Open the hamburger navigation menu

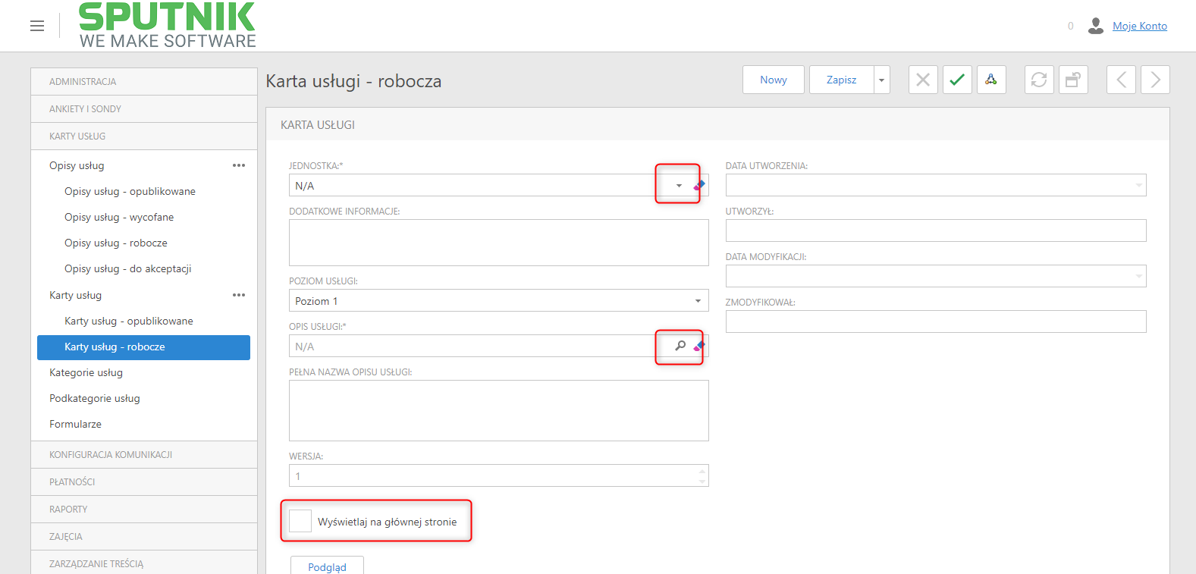coord(37,26)
